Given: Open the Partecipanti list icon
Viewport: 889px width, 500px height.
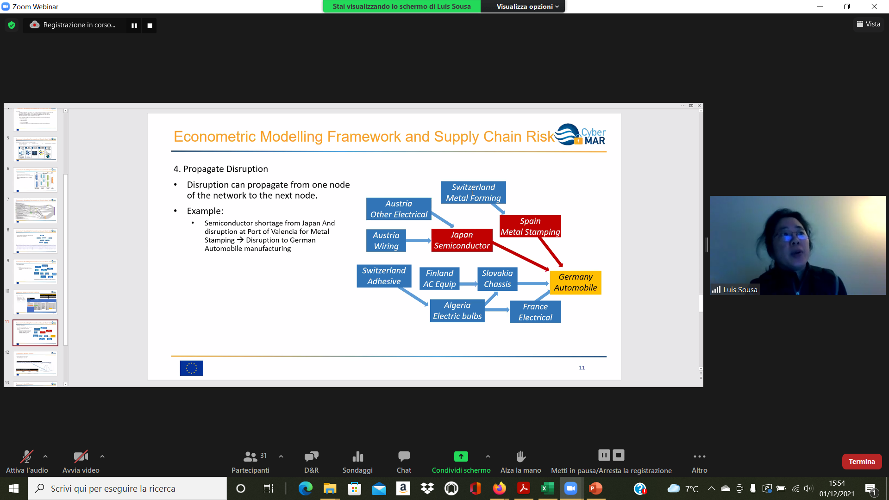Looking at the screenshot, I should click(250, 457).
